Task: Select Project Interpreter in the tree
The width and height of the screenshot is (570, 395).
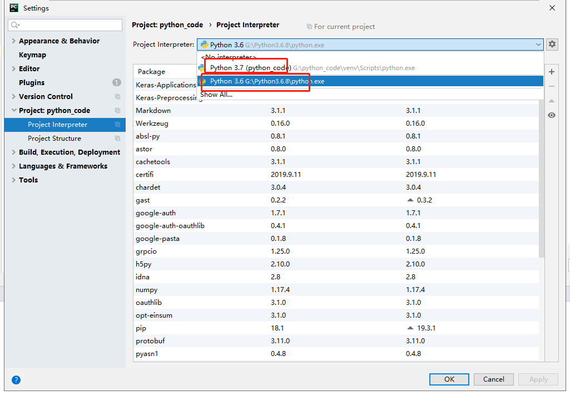Action: click(65, 125)
